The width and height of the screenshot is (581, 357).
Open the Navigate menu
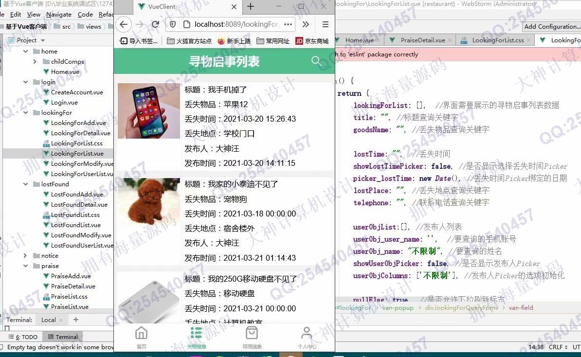point(58,15)
